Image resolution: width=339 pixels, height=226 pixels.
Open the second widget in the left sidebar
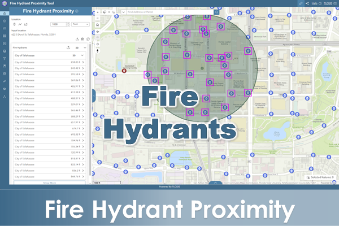[x=5, y=21]
